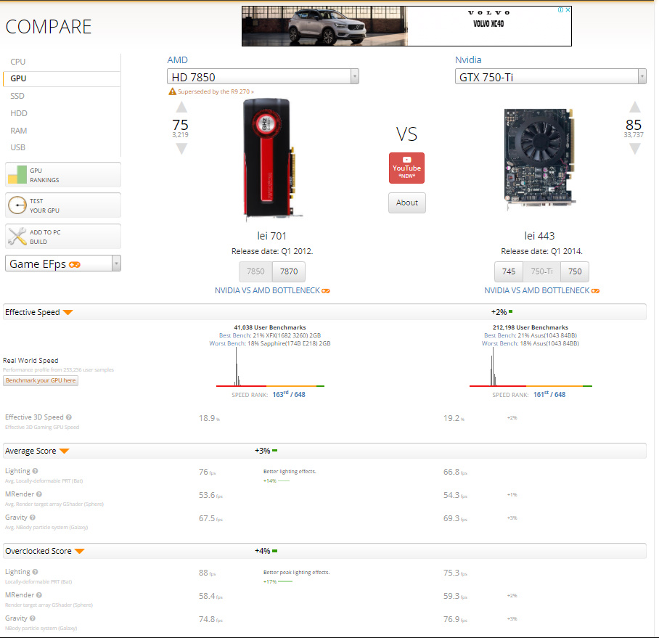Open the CPU comparison category
The image size is (659, 638).
[18, 62]
